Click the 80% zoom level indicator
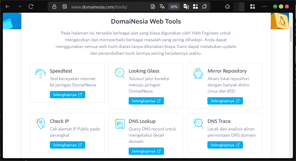Viewport: 296px width, 161px height. tap(174, 7)
